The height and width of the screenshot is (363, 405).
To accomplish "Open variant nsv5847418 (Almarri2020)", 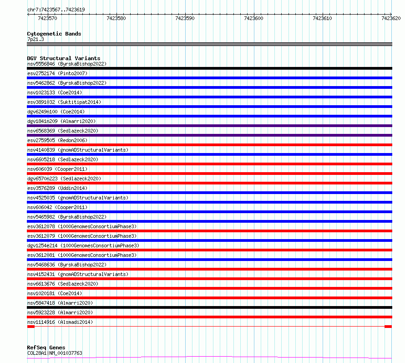I will pos(60,303).
